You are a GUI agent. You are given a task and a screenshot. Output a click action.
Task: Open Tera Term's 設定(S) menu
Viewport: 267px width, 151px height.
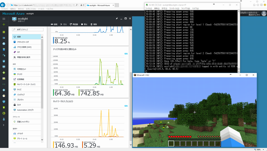tap(164, 8)
